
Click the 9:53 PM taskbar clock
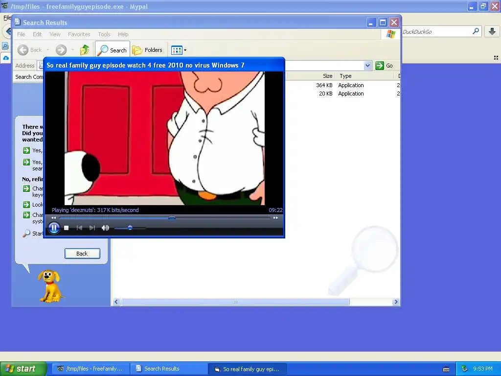tap(483, 369)
